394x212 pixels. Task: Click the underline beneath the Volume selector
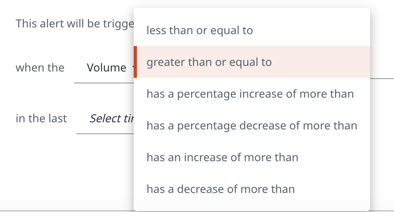(103, 83)
